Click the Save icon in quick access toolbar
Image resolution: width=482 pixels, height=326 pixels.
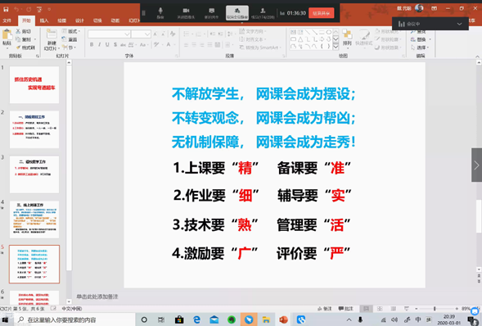(6, 9)
